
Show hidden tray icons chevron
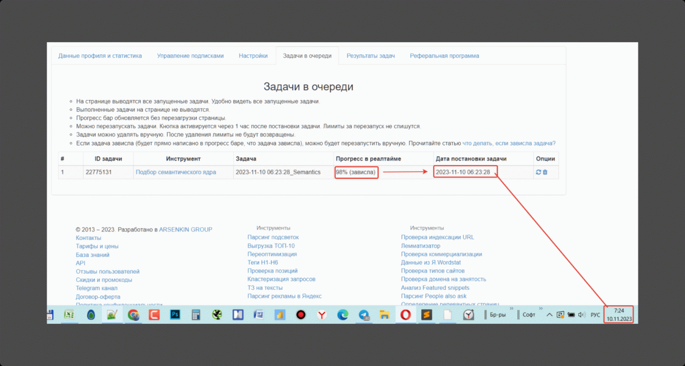tap(549, 315)
